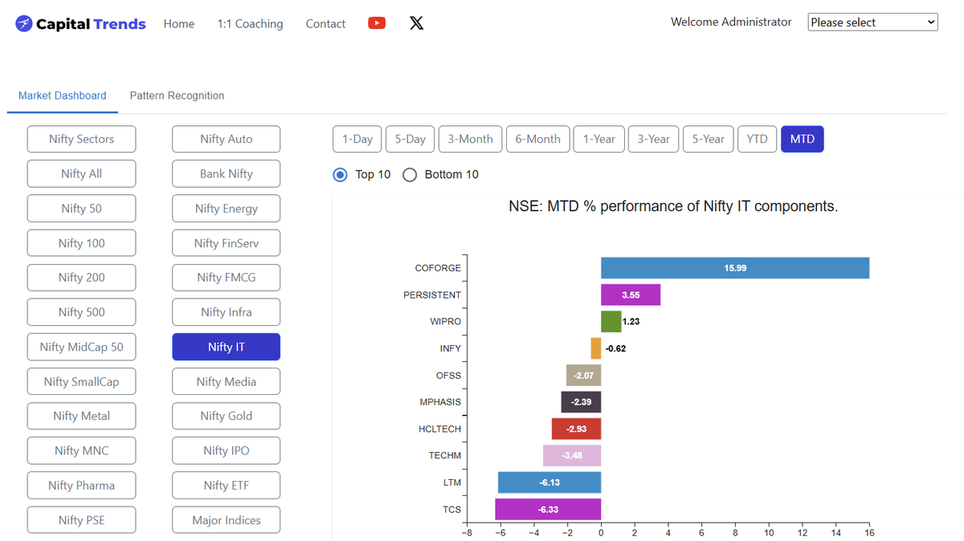Show Nifty PSE components
The width and height of the screenshot is (964, 541).
[81, 520]
